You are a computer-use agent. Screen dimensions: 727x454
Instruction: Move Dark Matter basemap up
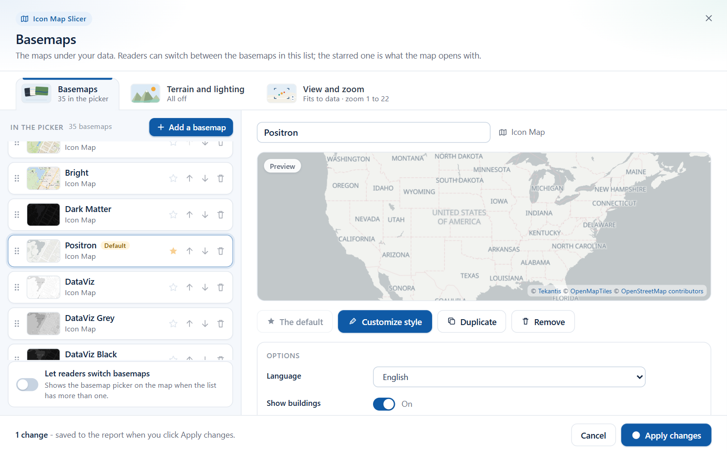189,215
